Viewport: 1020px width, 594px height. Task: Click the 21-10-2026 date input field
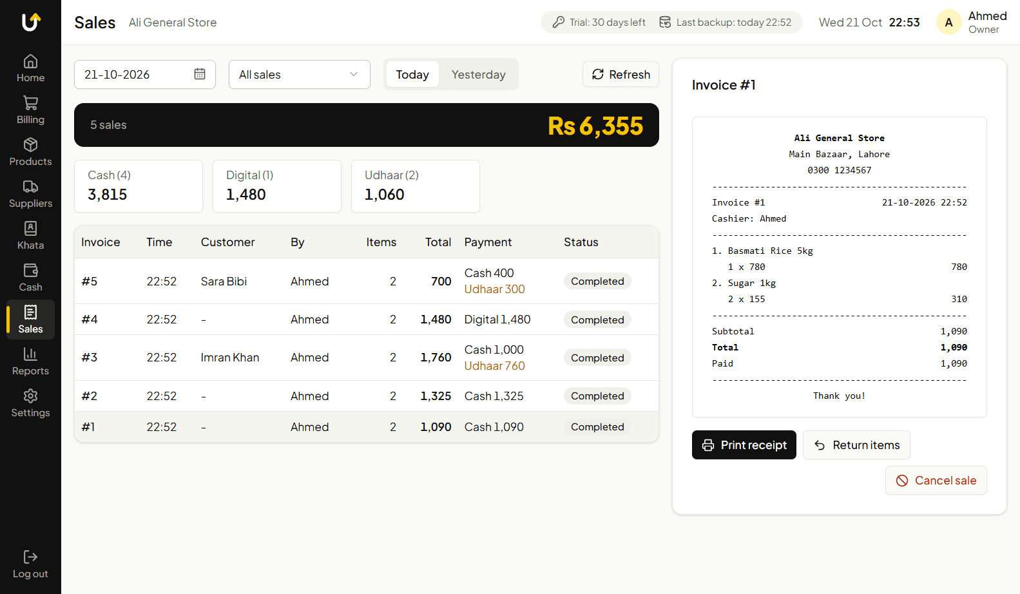145,74
